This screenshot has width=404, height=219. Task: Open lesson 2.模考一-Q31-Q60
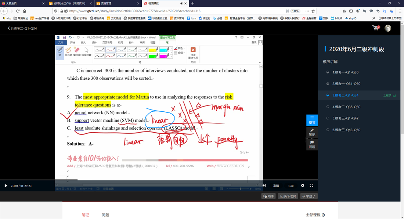(x=346, y=83)
